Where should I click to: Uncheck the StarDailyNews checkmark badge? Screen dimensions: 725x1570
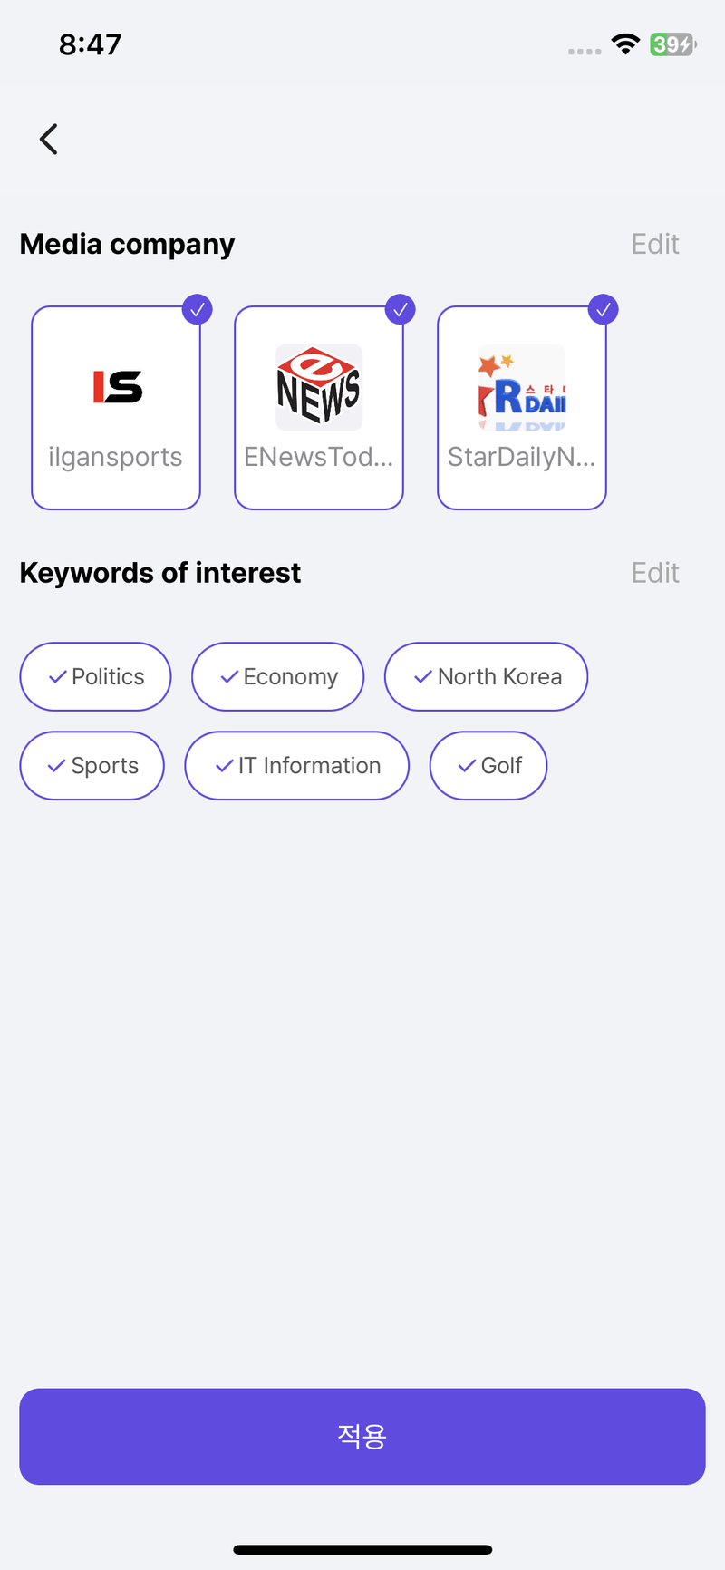(603, 309)
